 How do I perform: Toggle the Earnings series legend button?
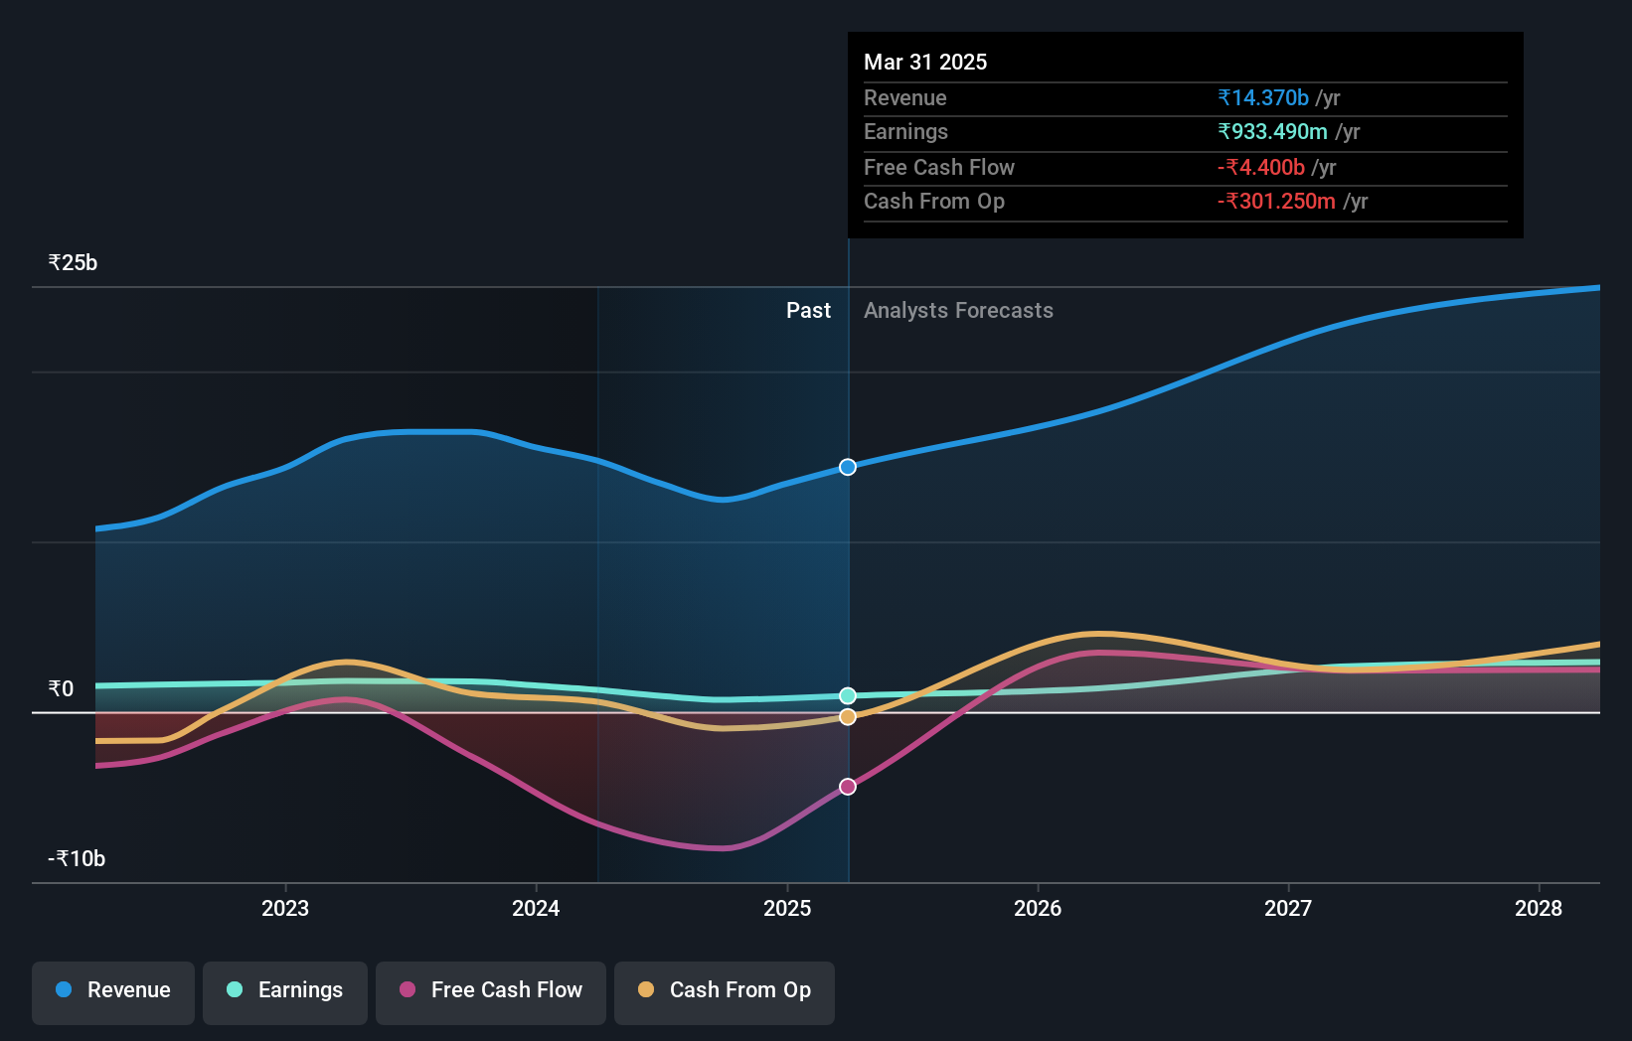pyautogui.click(x=285, y=992)
